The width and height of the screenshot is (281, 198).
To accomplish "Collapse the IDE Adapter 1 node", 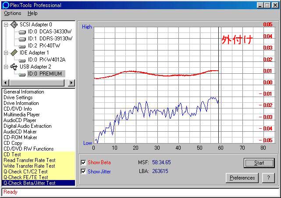I will (x=6, y=53).
